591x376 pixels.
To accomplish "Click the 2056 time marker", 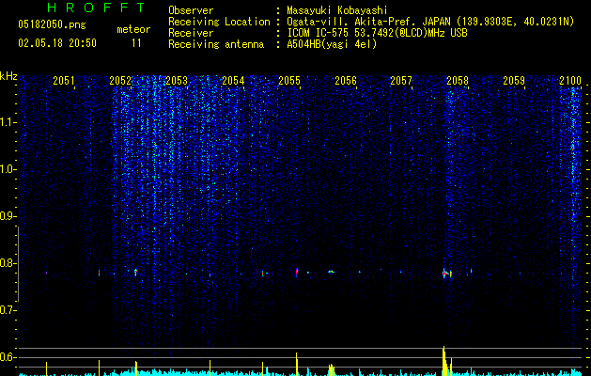I will coord(346,80).
